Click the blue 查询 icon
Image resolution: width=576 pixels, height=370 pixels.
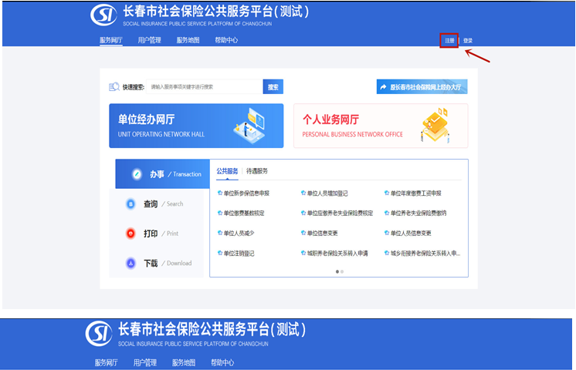click(130, 203)
